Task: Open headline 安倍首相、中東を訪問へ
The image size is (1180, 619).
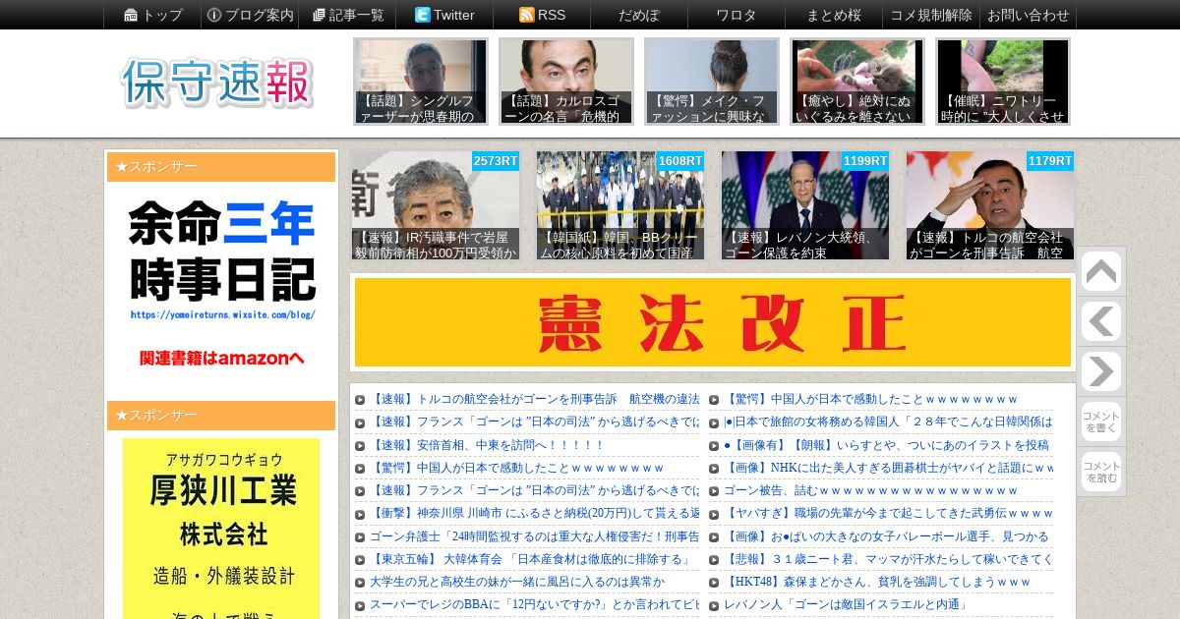Action: 487,445
